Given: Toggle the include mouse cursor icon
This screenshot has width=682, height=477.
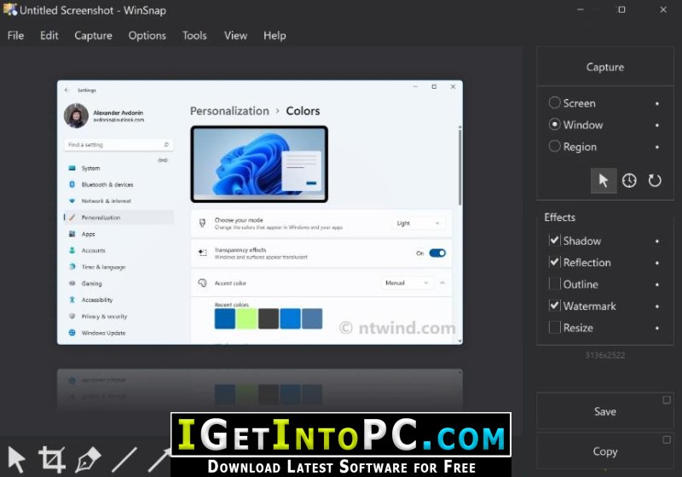Looking at the screenshot, I should point(604,180).
